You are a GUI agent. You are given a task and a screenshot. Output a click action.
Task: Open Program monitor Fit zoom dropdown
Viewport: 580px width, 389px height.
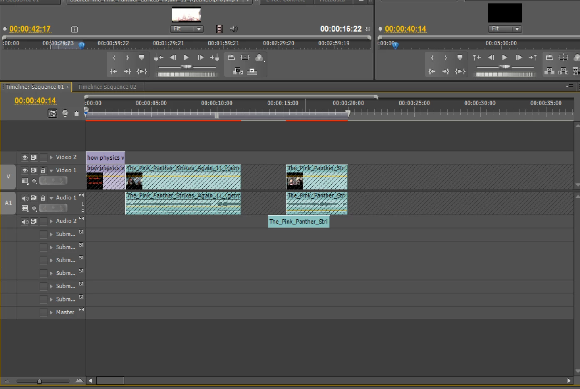(505, 29)
